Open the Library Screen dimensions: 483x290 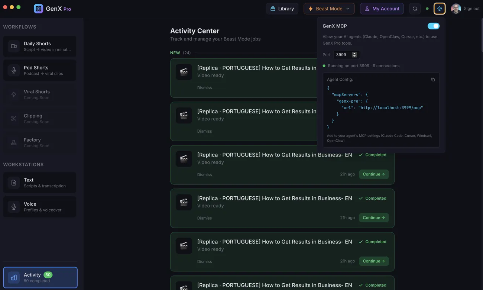tap(282, 9)
